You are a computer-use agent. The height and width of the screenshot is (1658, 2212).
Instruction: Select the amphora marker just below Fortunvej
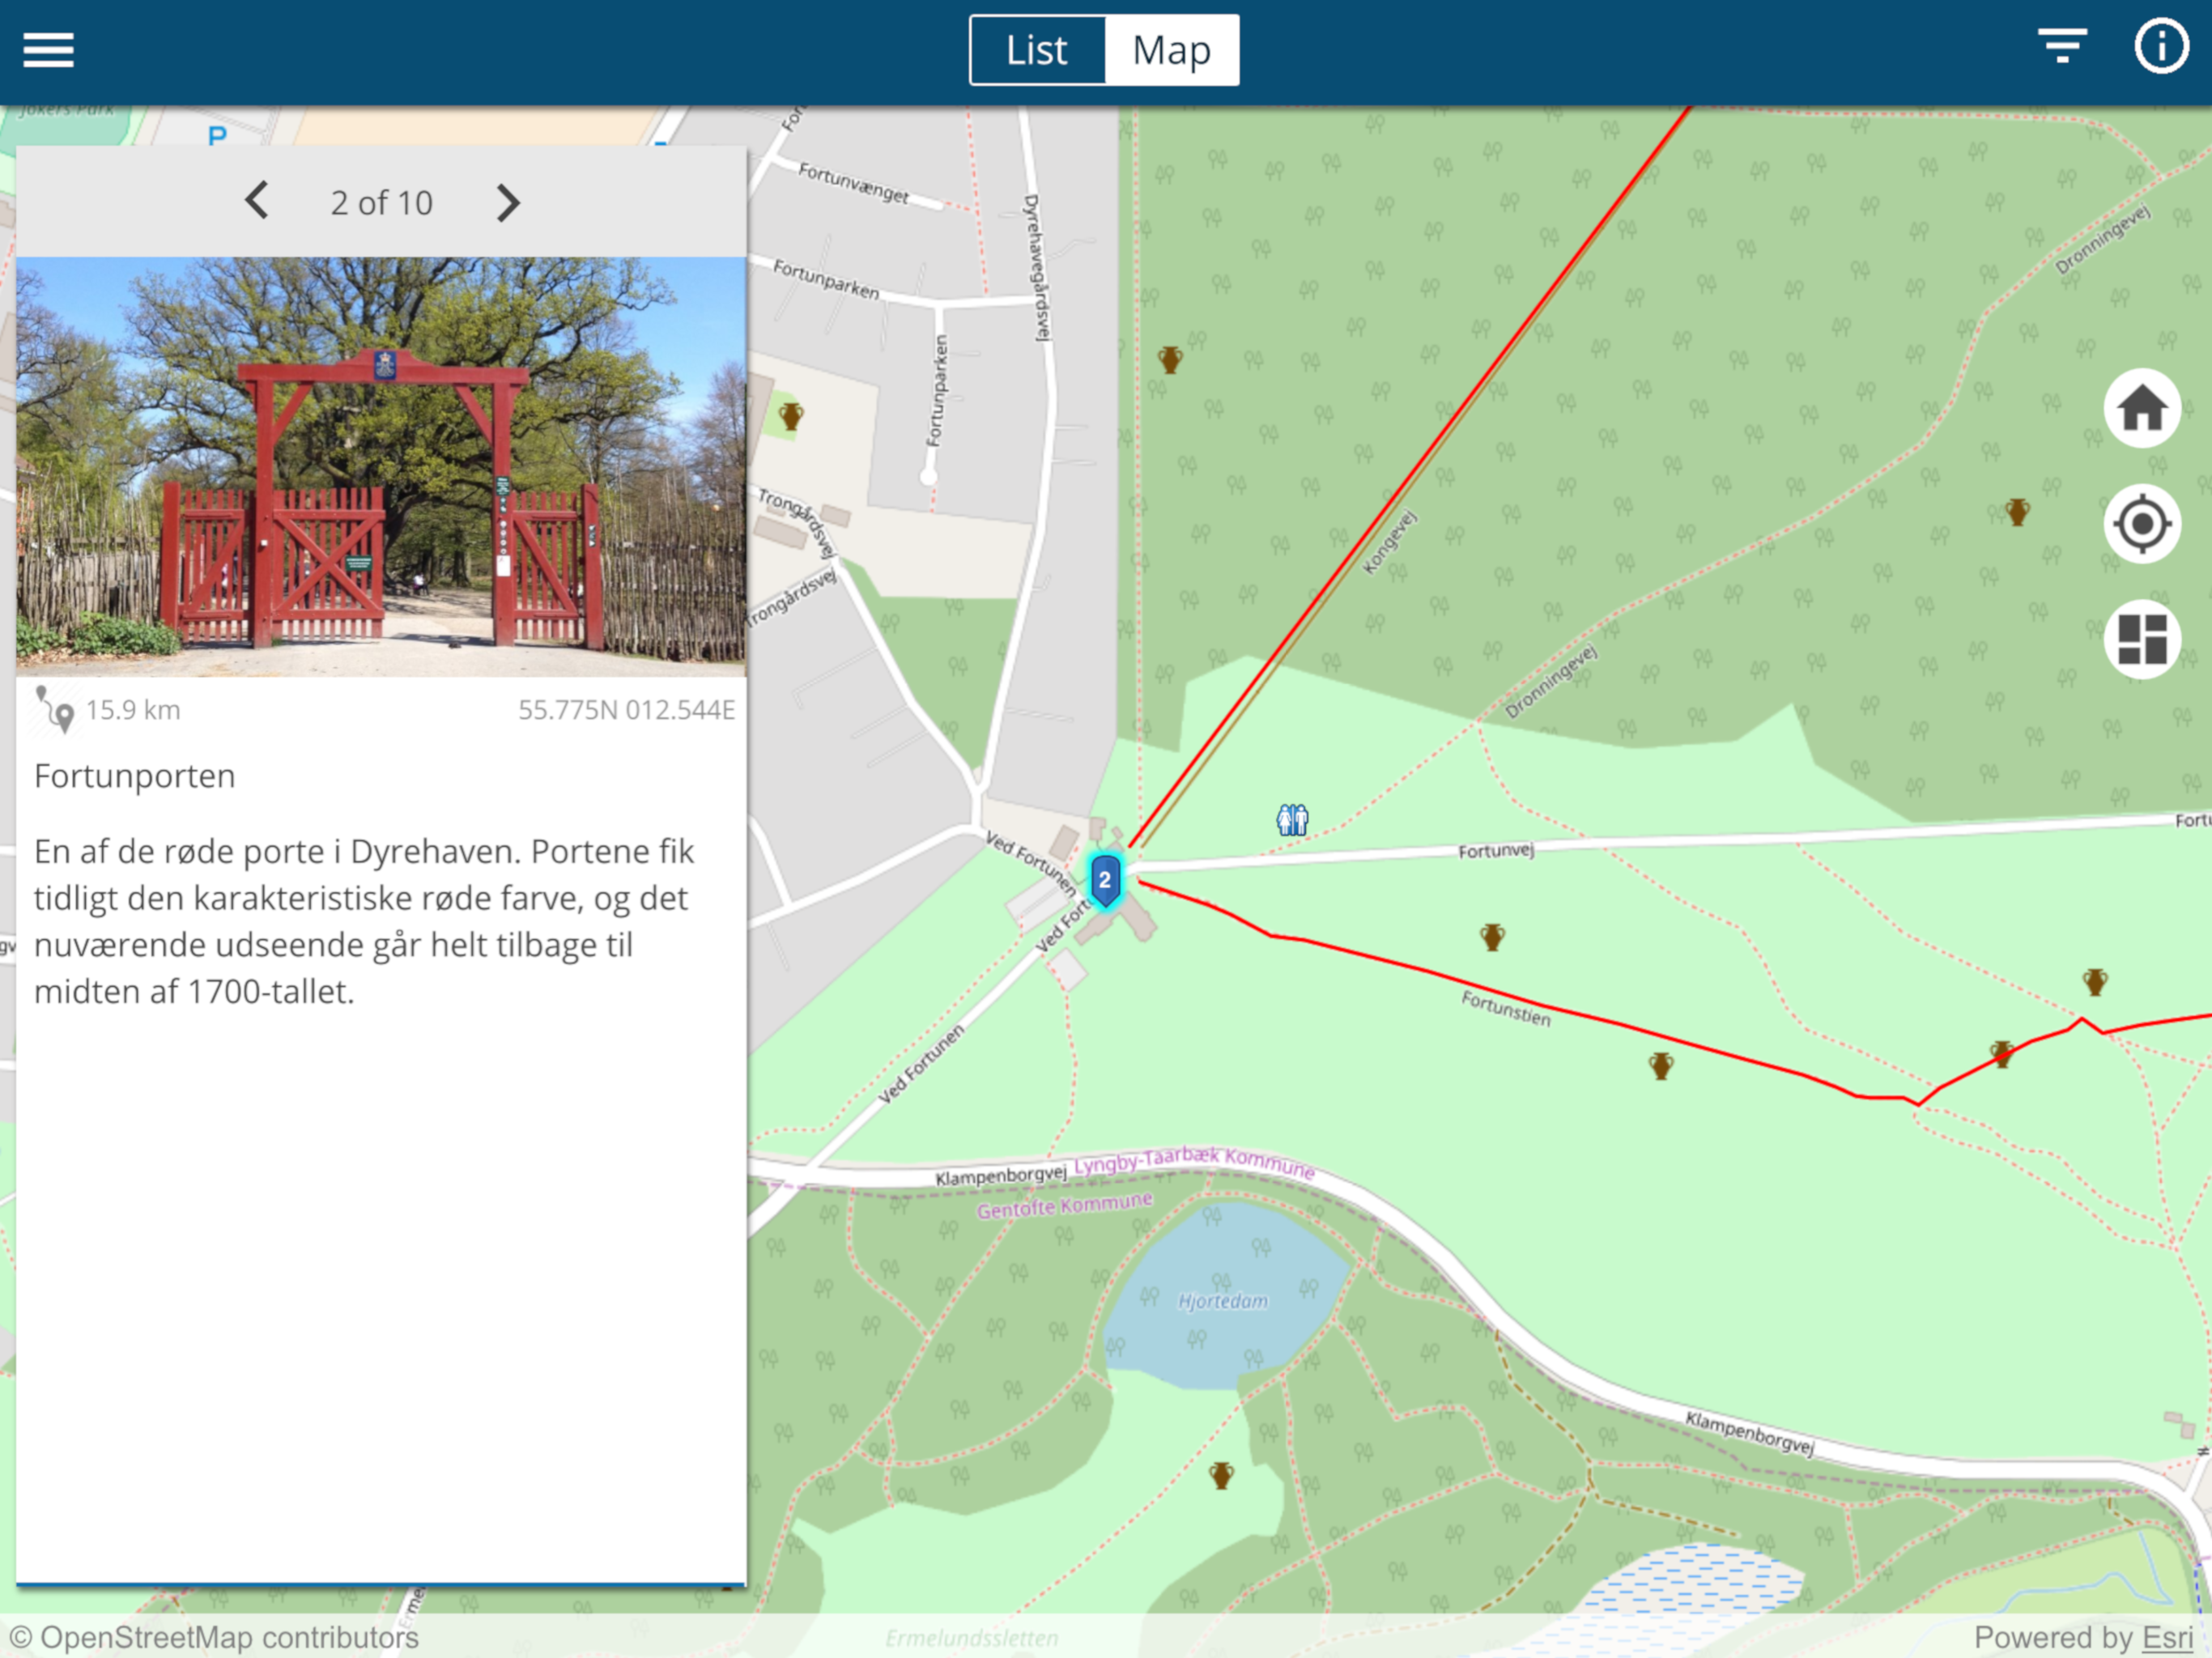[x=1492, y=937]
